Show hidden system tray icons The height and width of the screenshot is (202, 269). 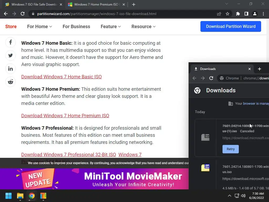click(x=229, y=196)
